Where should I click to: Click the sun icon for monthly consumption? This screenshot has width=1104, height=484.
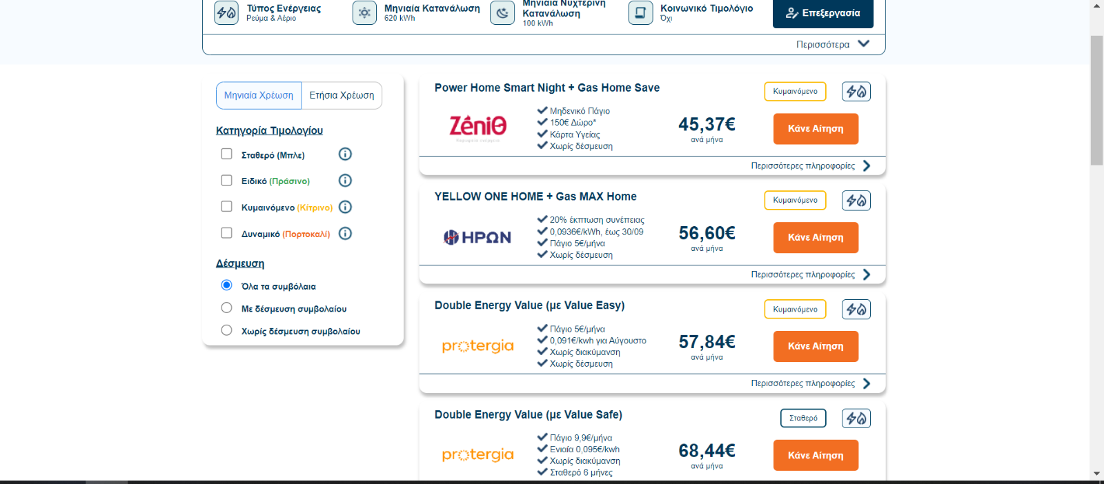364,12
